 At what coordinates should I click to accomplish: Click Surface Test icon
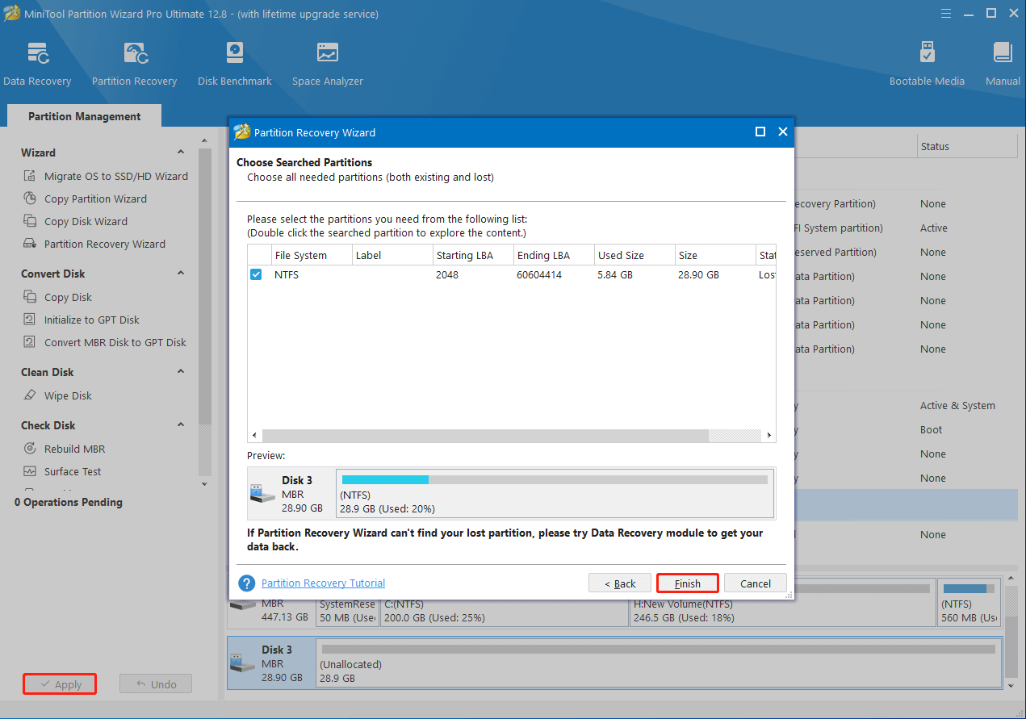(30, 471)
